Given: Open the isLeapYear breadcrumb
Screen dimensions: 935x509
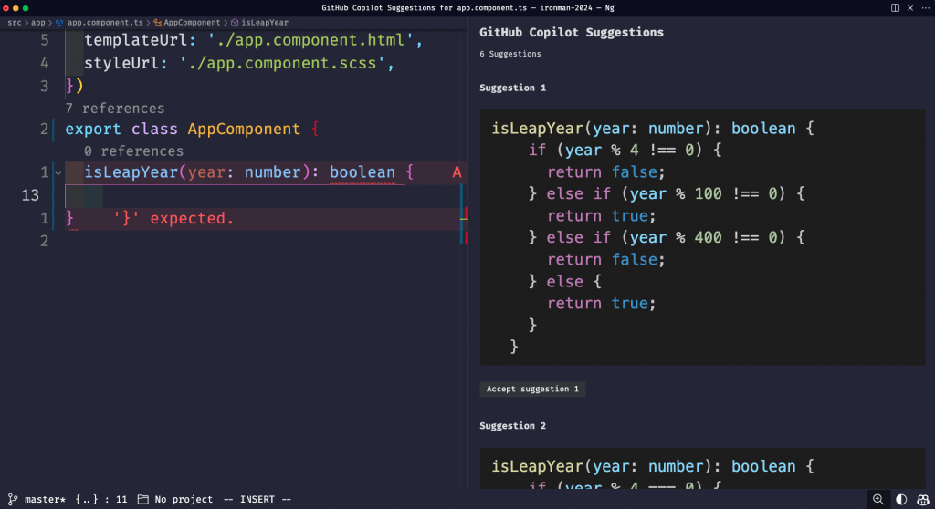Looking at the screenshot, I should 260,22.
